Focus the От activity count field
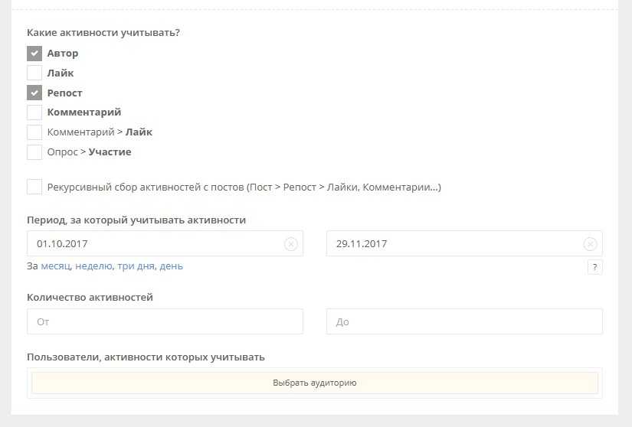632x427 pixels. [x=165, y=321]
